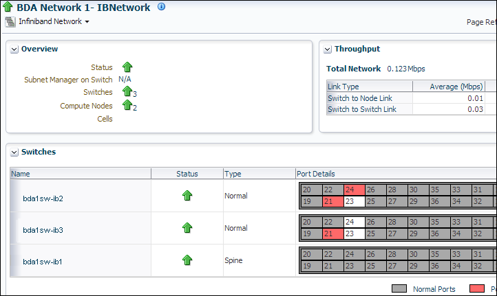This screenshot has width=497, height=296.
Task: Click the Cells label in Overview
Action: tap(105, 119)
